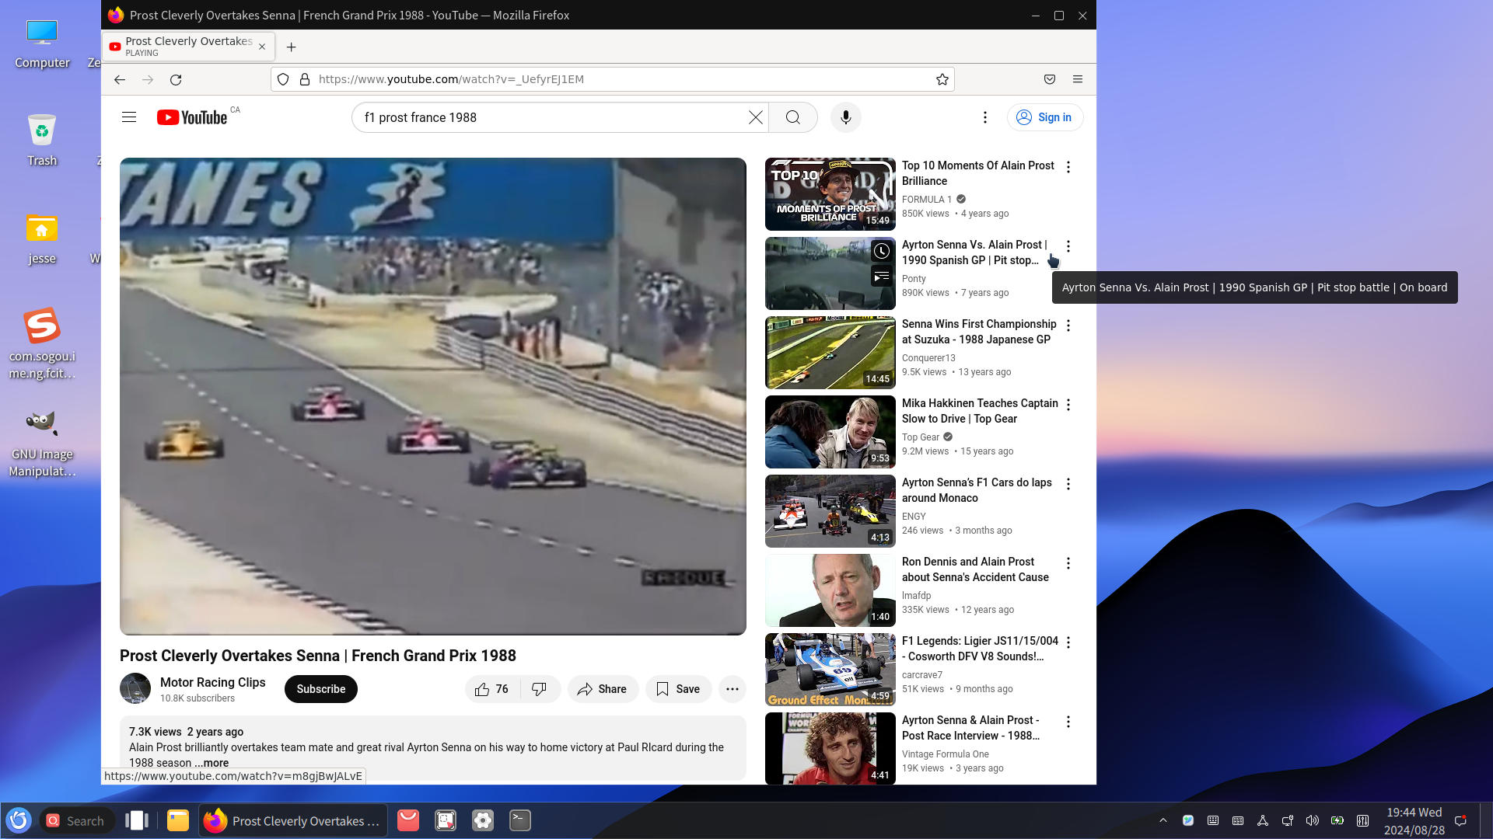
Task: Dislike the video with thumbs-down button
Action: point(540,689)
